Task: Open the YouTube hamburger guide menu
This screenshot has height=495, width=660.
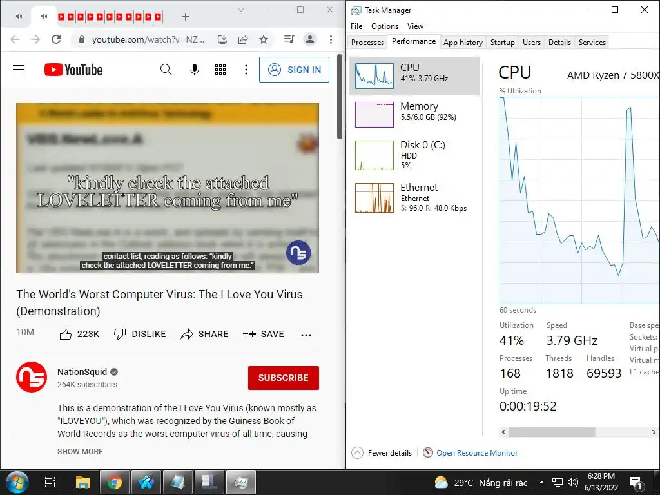Action: [x=19, y=70]
